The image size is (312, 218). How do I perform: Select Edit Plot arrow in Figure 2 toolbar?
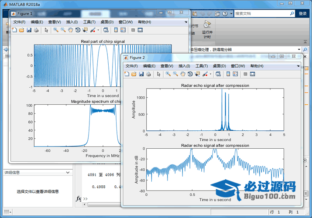coord(158,74)
